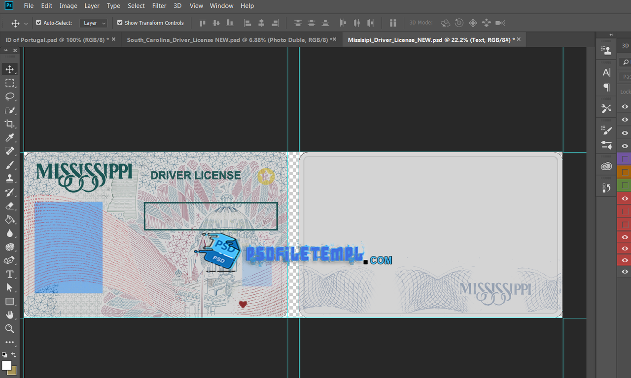The width and height of the screenshot is (631, 378).
Task: Toggle Show Transform Controls checkbox
Action: pyautogui.click(x=120, y=23)
